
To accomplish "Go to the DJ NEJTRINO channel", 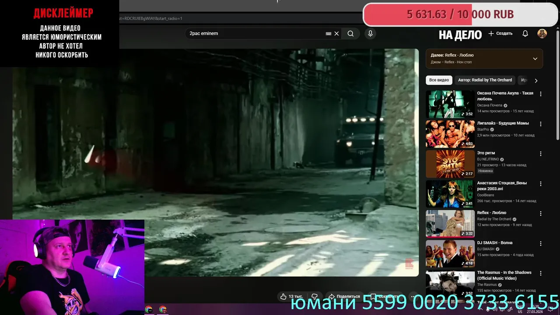I will 488,159.
